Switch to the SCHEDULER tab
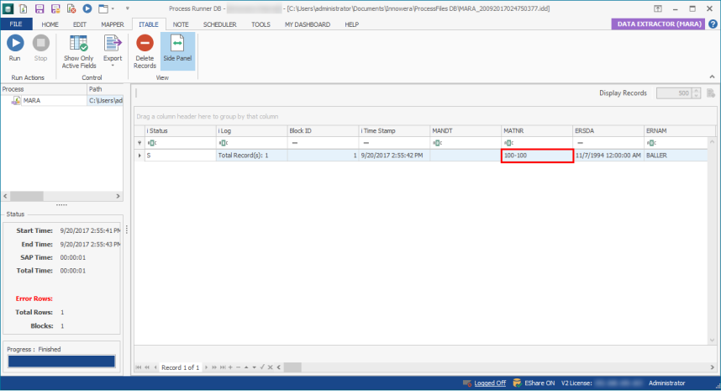The image size is (721, 391). pyautogui.click(x=220, y=24)
